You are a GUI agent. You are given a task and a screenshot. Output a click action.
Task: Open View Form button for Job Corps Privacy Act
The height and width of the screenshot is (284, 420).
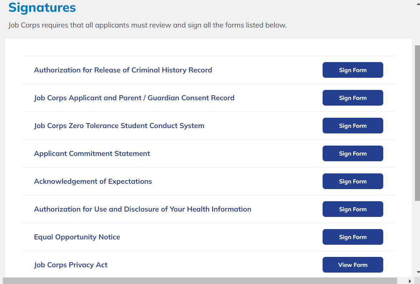[353, 265]
